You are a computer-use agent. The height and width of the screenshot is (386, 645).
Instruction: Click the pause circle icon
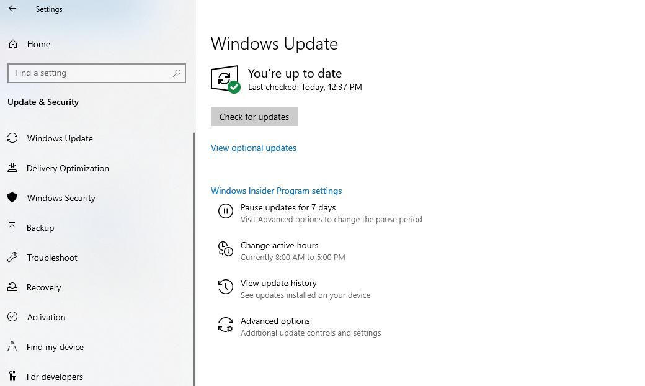[225, 212]
